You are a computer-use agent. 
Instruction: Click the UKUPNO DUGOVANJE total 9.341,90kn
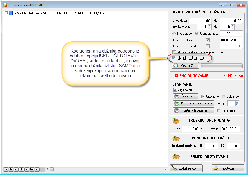click(x=233, y=76)
